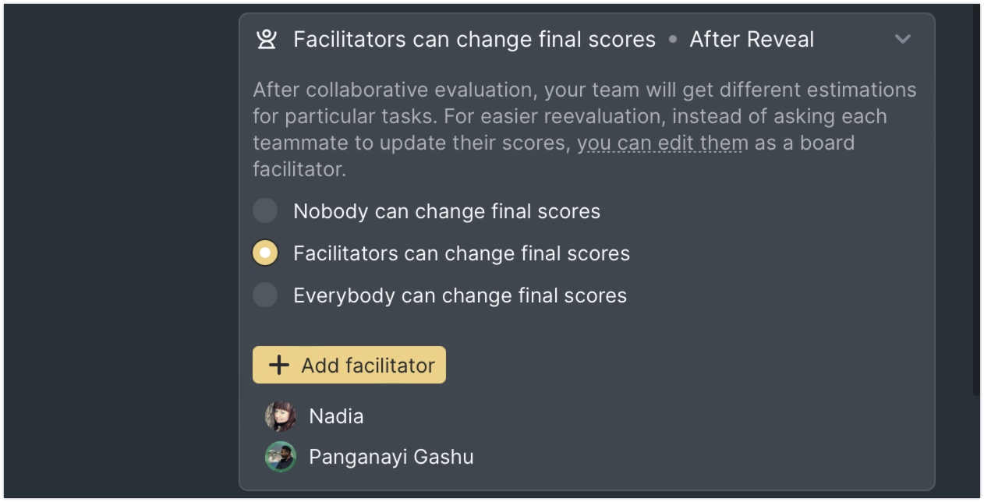Click the description paragraph about collaborative evaluation

pos(585,129)
